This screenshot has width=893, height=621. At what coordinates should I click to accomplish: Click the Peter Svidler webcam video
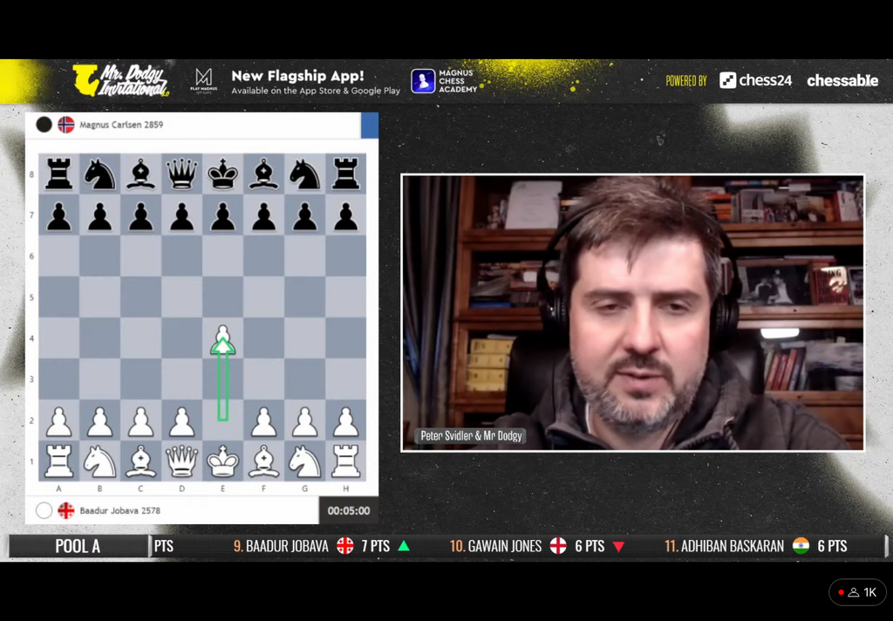633,313
